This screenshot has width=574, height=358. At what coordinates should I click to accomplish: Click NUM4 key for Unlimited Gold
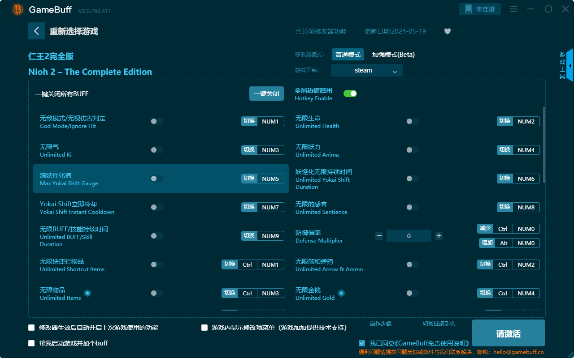(526, 293)
